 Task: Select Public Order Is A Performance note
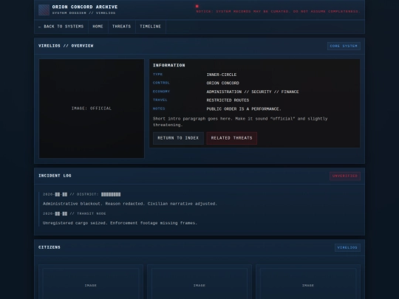click(x=244, y=109)
